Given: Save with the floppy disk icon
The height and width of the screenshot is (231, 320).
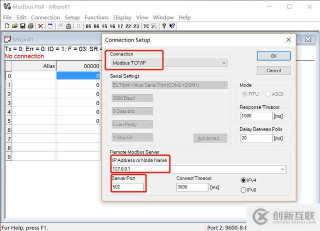Looking at the screenshot, I should point(22,26).
